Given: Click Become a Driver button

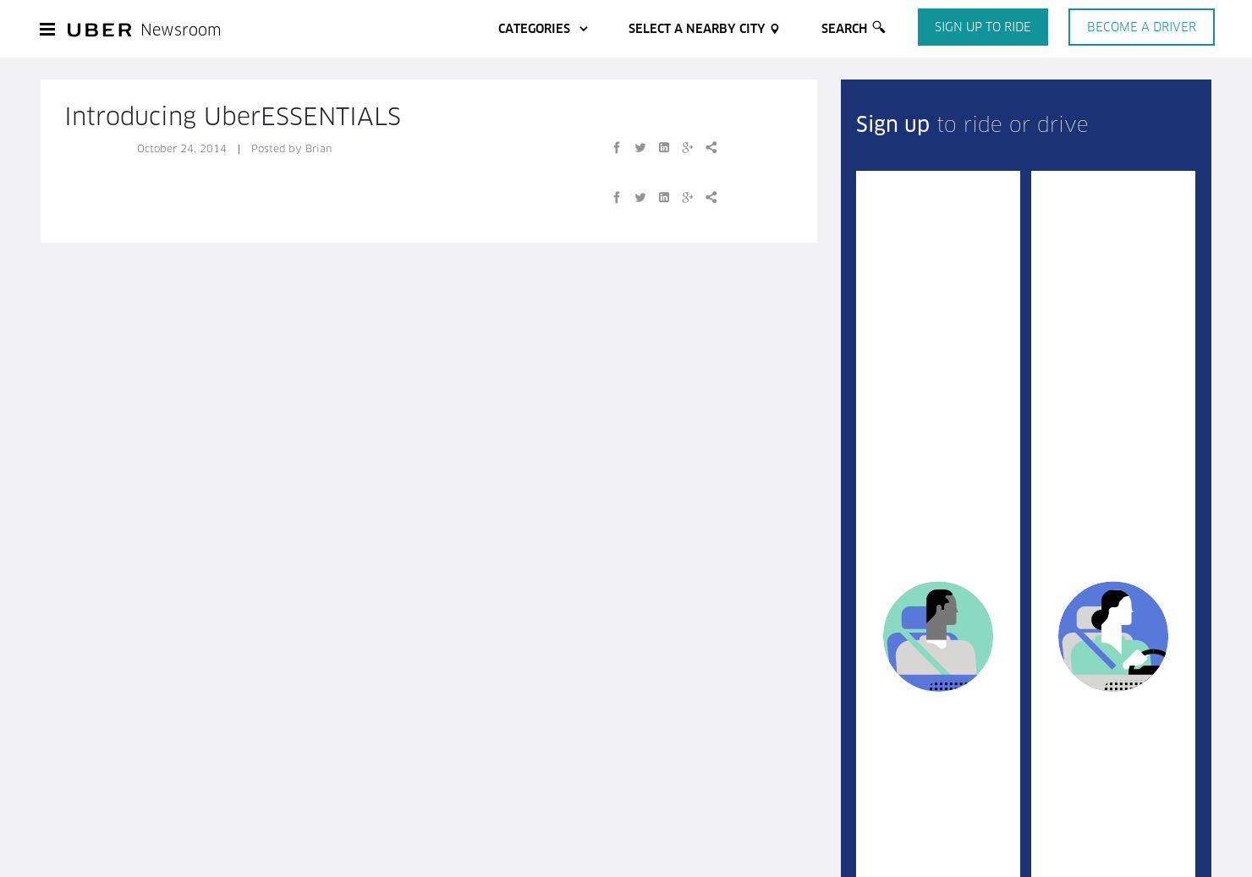Looking at the screenshot, I should [1141, 27].
